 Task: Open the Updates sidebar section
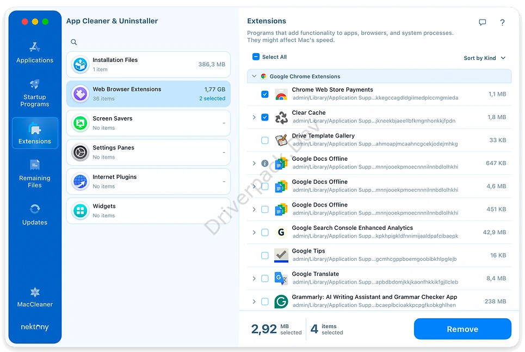pos(35,215)
